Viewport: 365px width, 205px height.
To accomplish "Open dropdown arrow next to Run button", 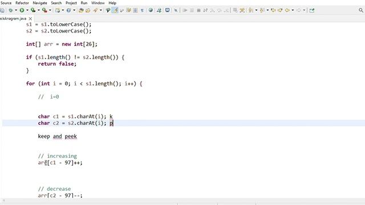I will [x=27, y=10].
